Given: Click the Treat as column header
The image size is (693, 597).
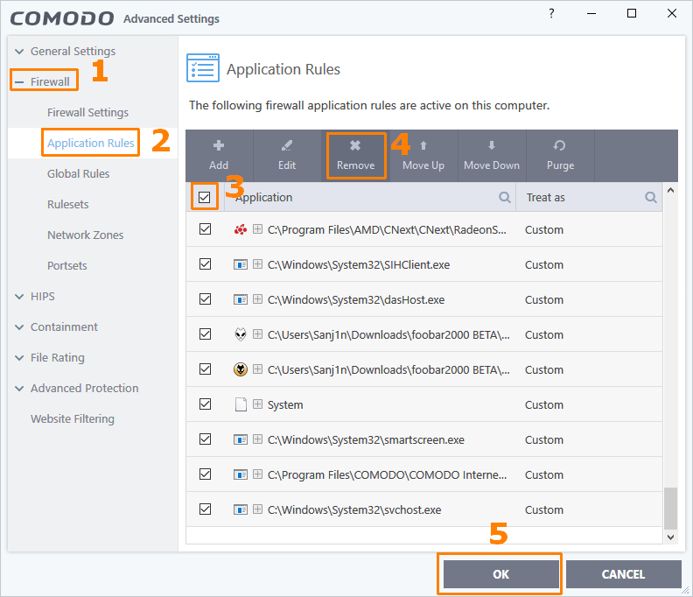Looking at the screenshot, I should coord(589,197).
